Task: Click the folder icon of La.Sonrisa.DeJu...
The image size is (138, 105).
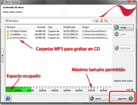Action: (x=8, y=38)
